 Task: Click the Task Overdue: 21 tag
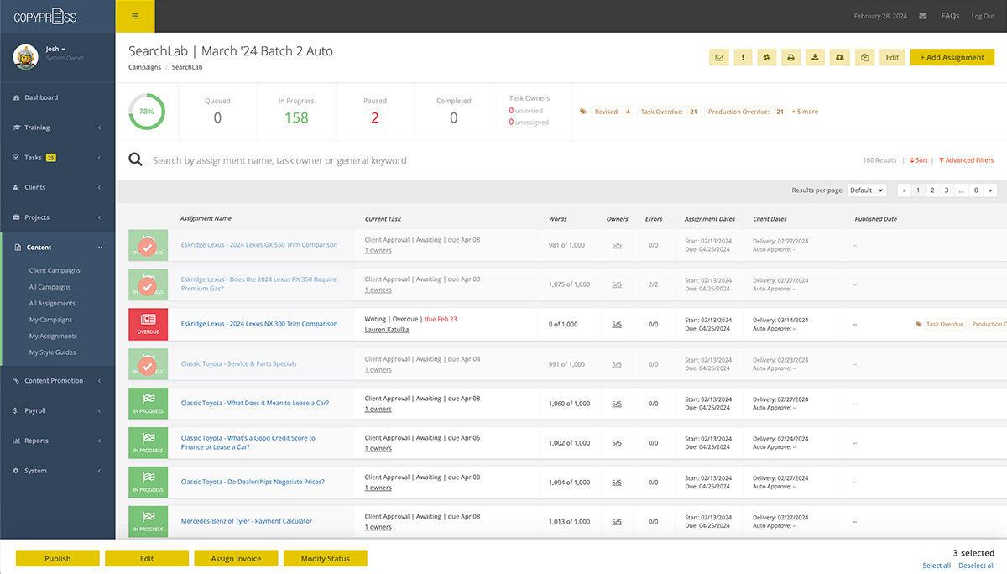(x=669, y=112)
